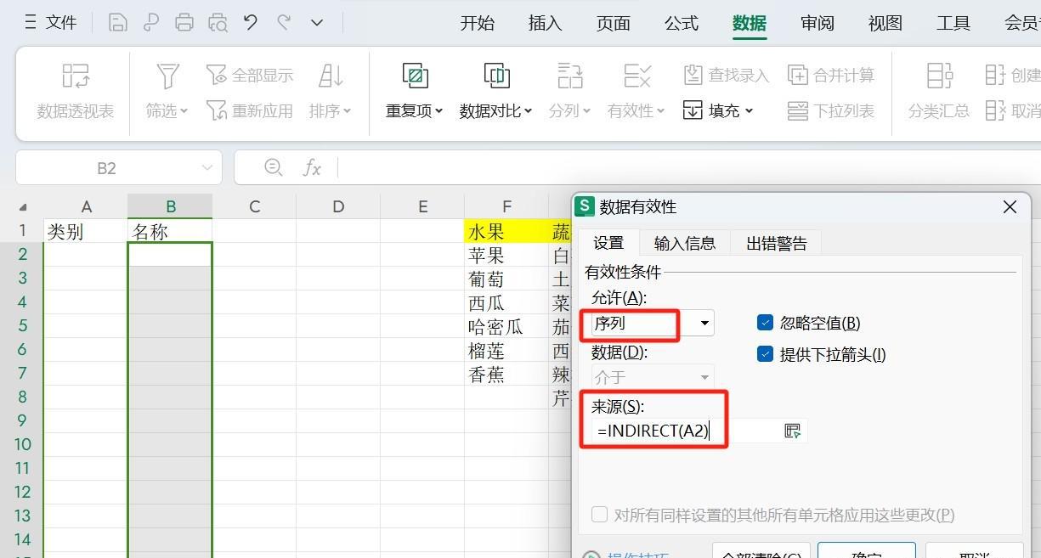Open the 允许 dropdown showing 序列
The width and height of the screenshot is (1041, 558).
point(704,324)
